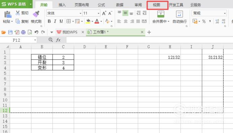This screenshot has height=133, width=233.
Task: Click the Auto Wrap Text icon
Action: (179, 14)
